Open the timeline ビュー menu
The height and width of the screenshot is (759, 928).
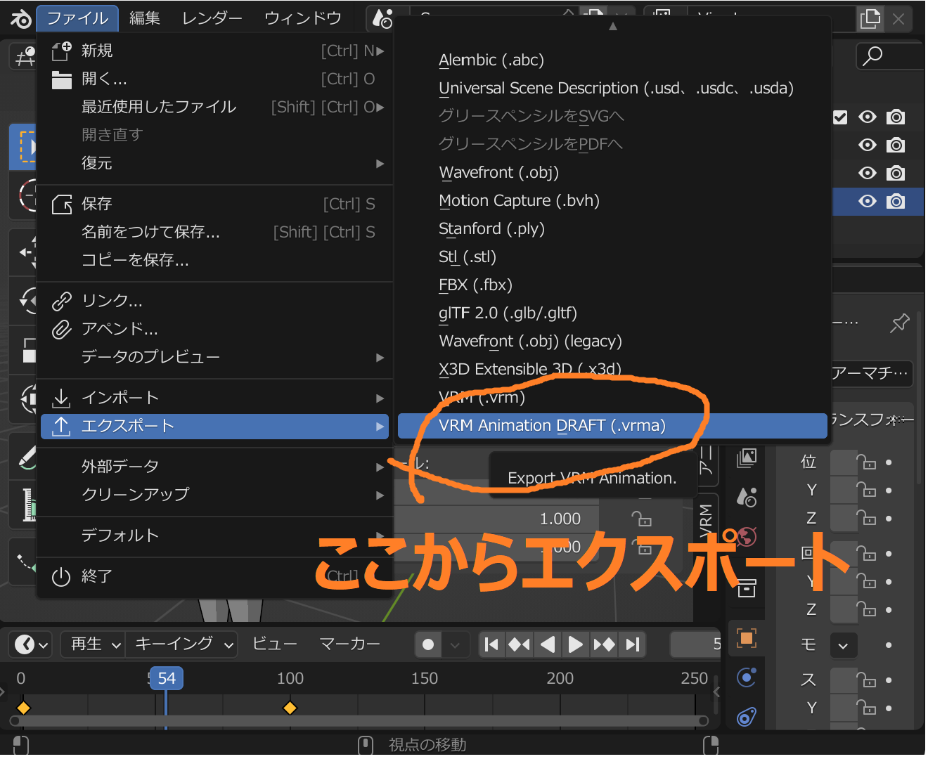click(275, 644)
